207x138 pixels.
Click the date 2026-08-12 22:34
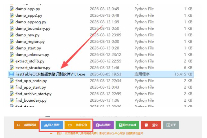tap(105, 81)
